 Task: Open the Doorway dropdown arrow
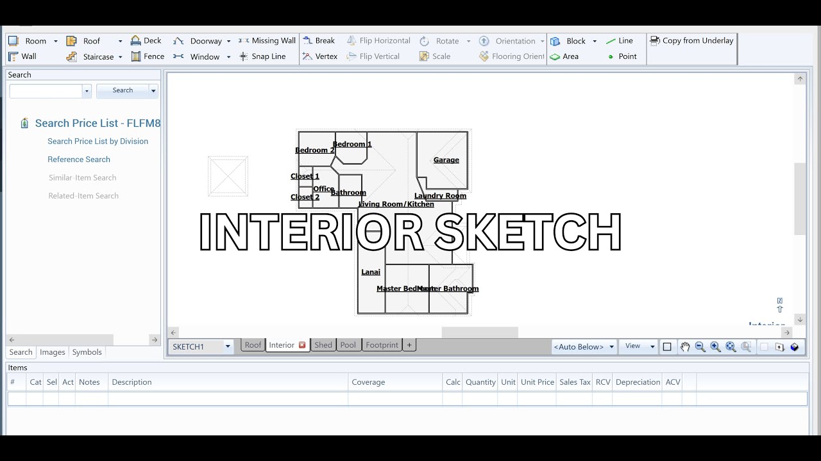click(228, 41)
